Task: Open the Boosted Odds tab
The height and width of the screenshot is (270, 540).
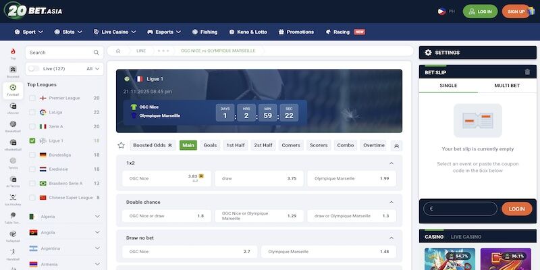Action: coord(153,145)
